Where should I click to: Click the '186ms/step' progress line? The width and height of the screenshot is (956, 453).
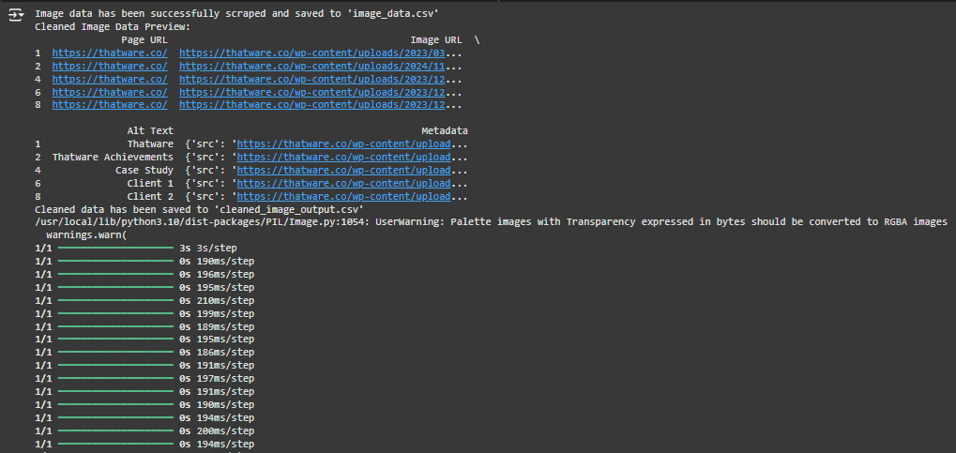(x=144, y=353)
